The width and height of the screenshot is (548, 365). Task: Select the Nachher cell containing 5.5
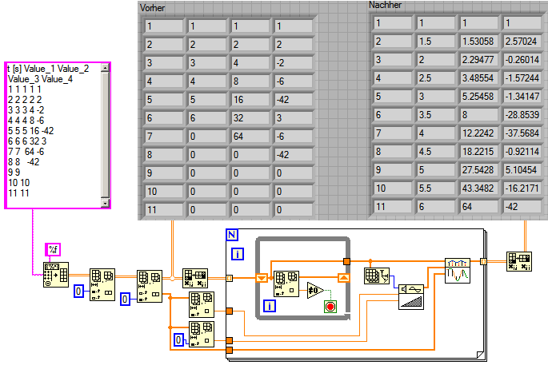pos(436,188)
